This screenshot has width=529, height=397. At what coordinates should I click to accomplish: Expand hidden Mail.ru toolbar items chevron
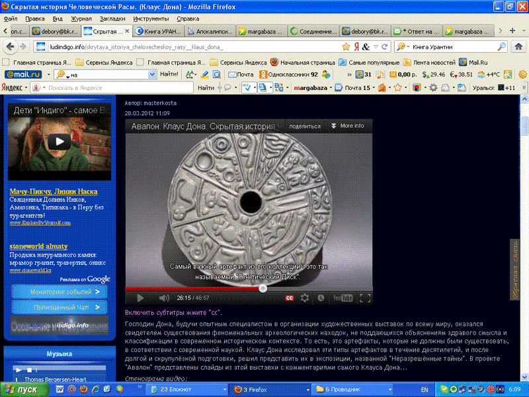(349, 74)
